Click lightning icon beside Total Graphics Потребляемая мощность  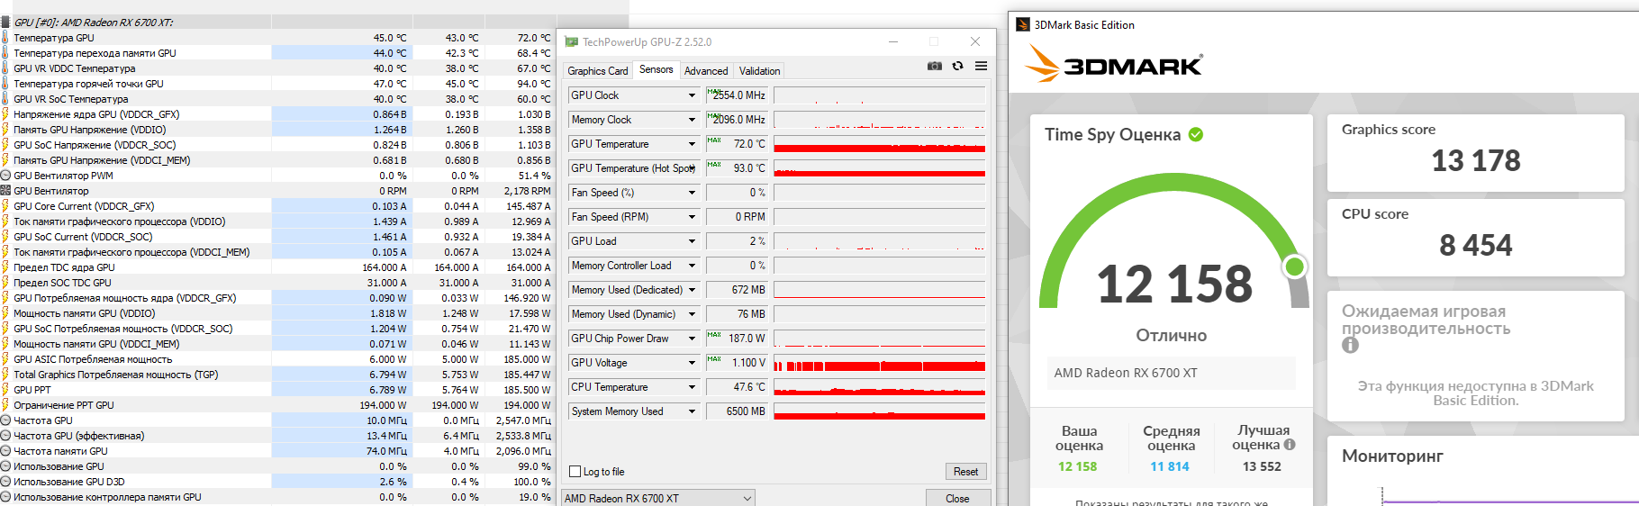[x=5, y=375]
